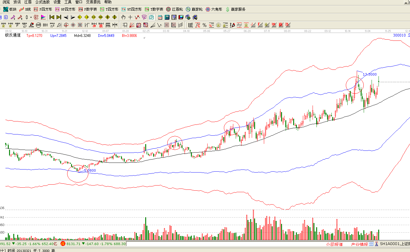Viewport: 410px width, 252px height.
Task: Jump to first bar with skip-to-start arrow
Action: coord(52,17)
